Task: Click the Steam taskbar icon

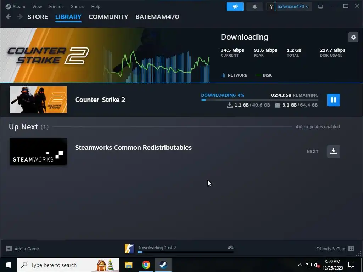Action: [163, 265]
